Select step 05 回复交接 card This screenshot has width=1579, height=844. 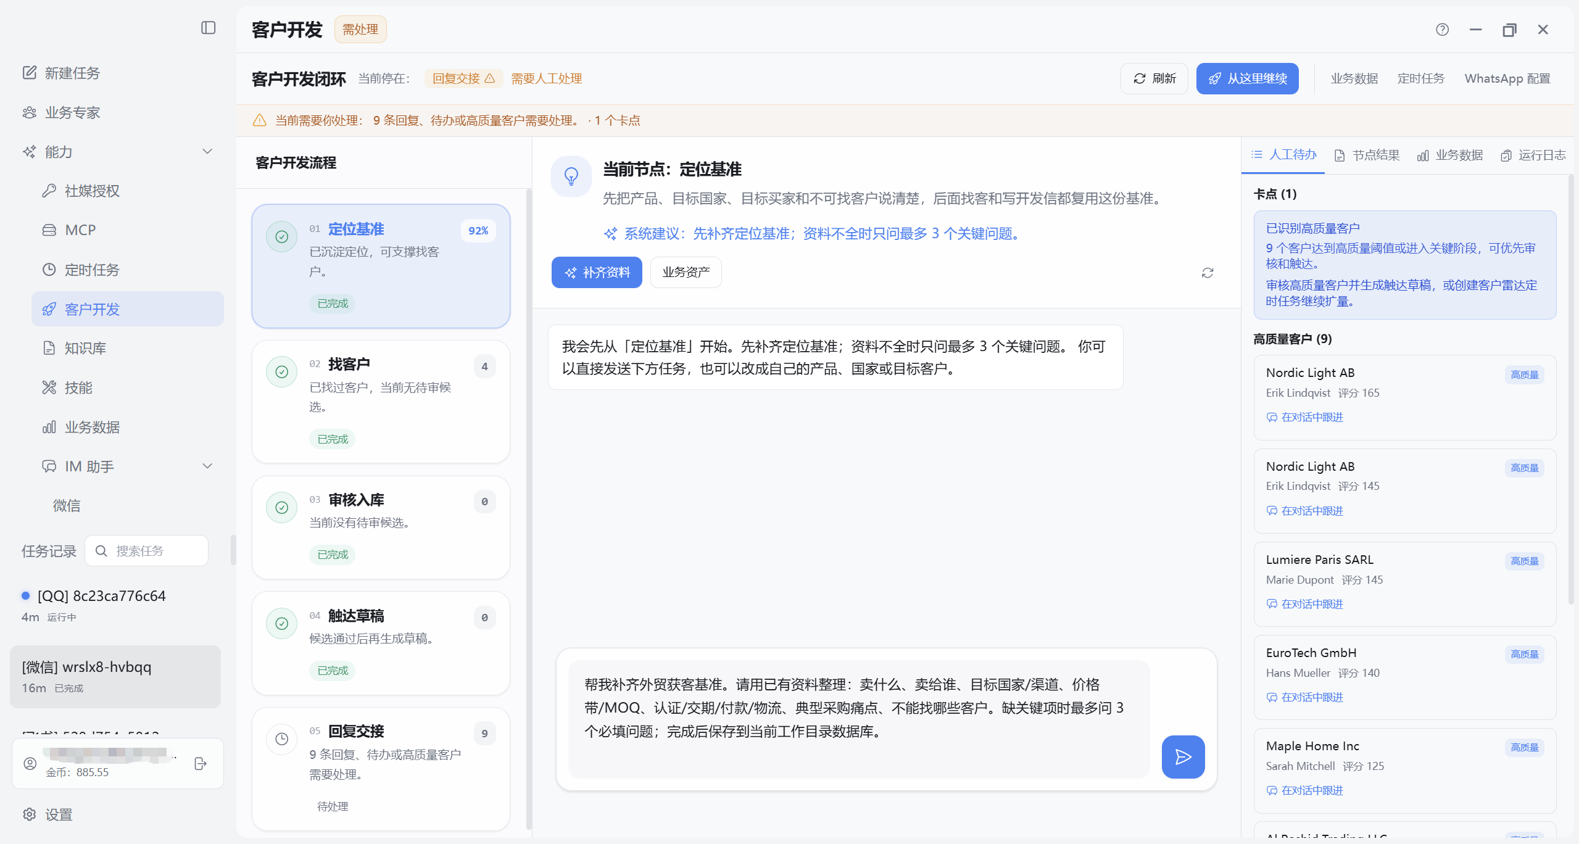pos(381,769)
